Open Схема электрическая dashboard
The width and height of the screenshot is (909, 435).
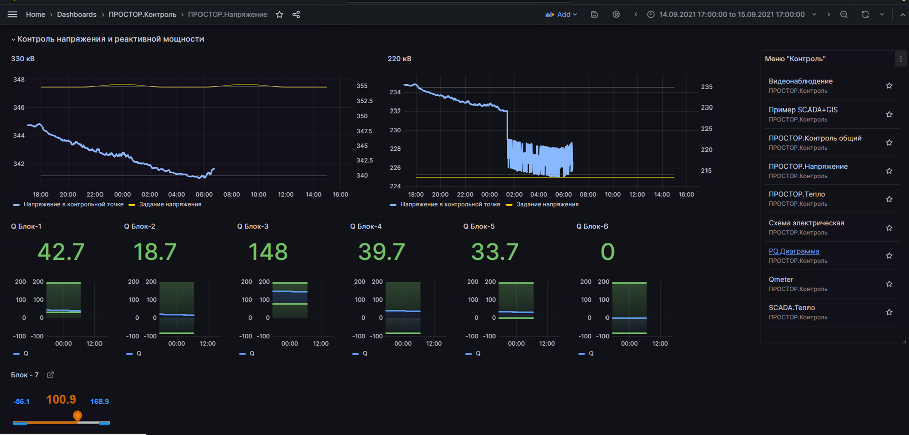[x=806, y=223]
